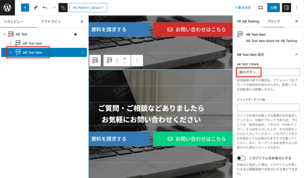Open VK Pattern Library link
This screenshot has height=178, width=304.
tap(88, 8)
